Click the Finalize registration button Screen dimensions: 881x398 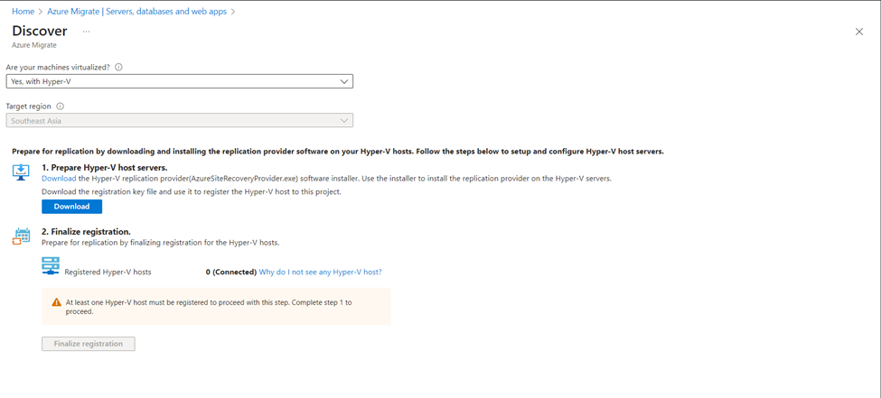89,344
